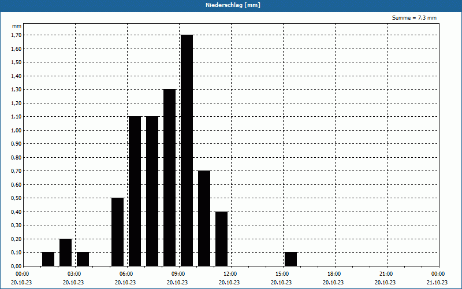Click the 15:00 time label on the x-axis

(x=282, y=274)
